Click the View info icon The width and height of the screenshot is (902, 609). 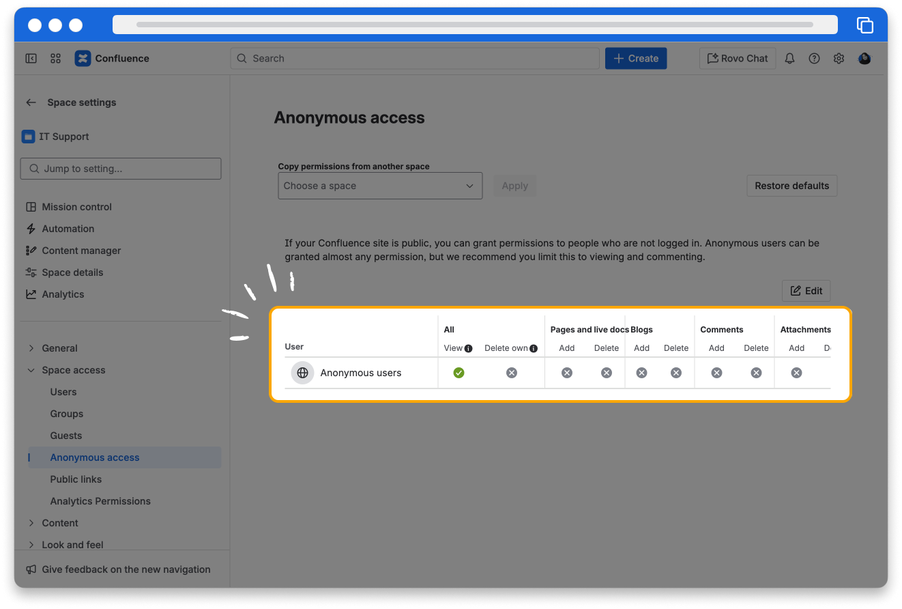[469, 348]
